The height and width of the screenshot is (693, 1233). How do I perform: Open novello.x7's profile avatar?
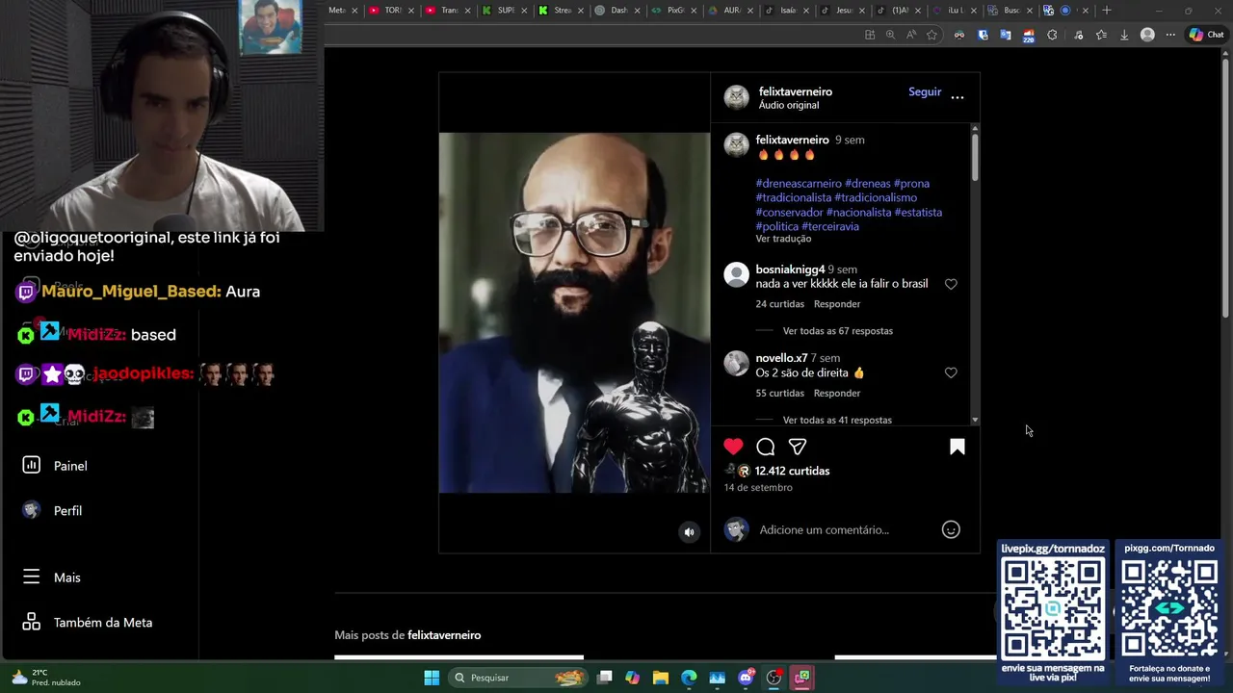[737, 363]
